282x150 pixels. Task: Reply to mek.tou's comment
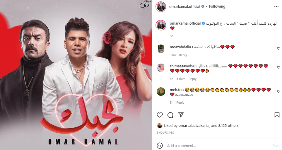(x=180, y=103)
